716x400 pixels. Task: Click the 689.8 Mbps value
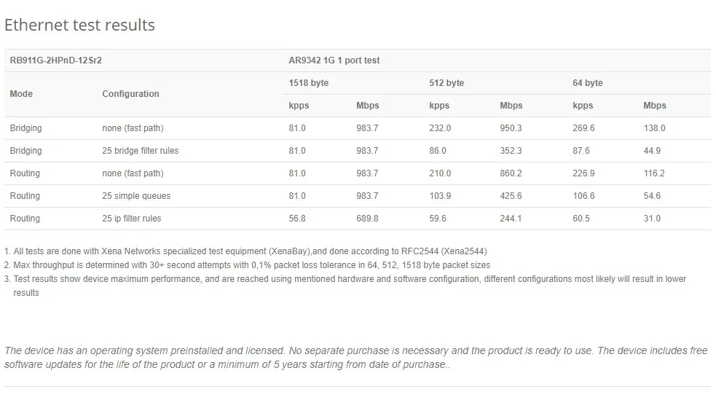[x=367, y=219]
